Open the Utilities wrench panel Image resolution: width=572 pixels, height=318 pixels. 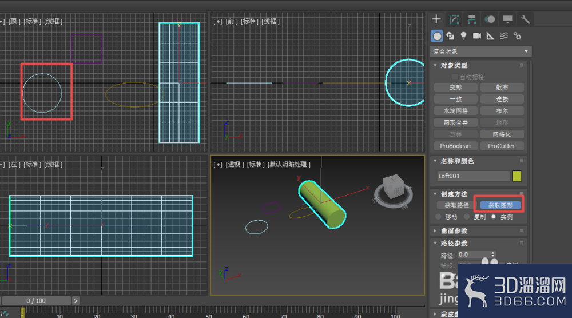click(x=525, y=19)
